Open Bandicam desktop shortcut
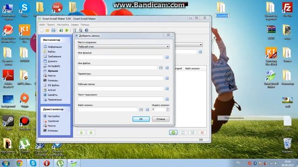 point(25,122)
